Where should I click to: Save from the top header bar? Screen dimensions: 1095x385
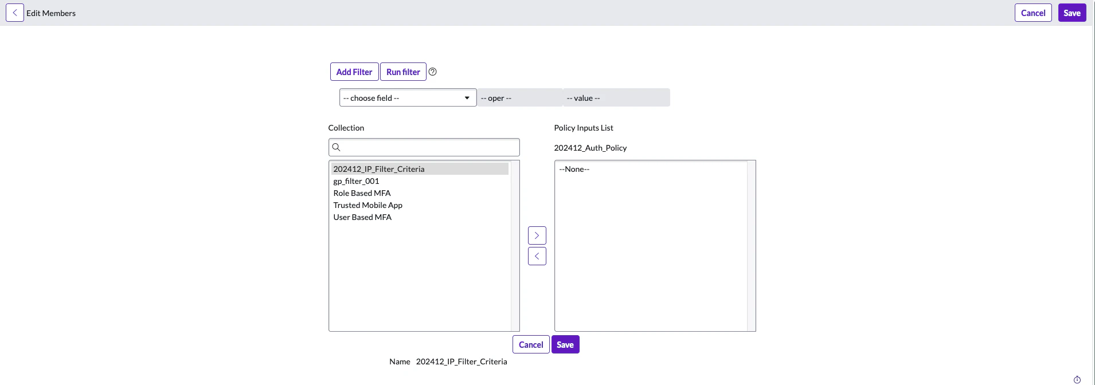tap(1072, 13)
